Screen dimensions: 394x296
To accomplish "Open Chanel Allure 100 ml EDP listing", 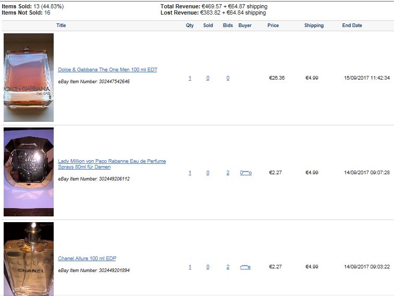I will click(x=87, y=258).
